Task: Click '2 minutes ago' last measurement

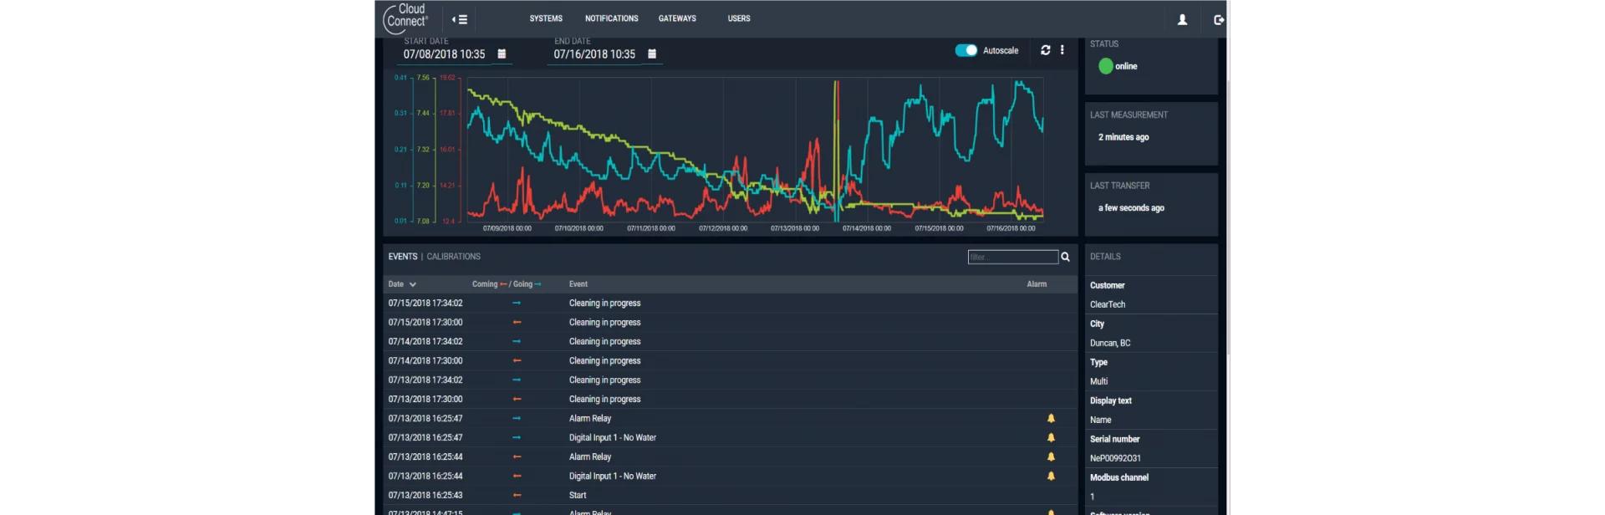Action: tap(1123, 137)
